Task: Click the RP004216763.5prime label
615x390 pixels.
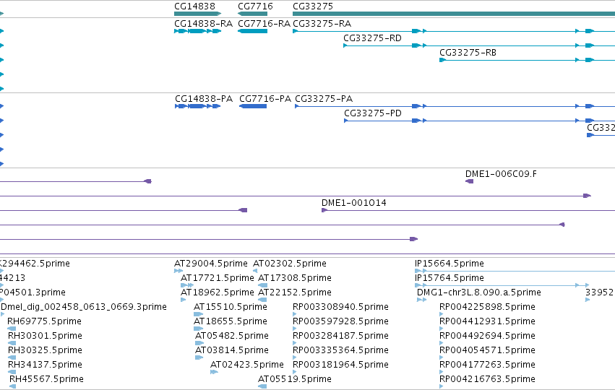Action: pos(487,379)
